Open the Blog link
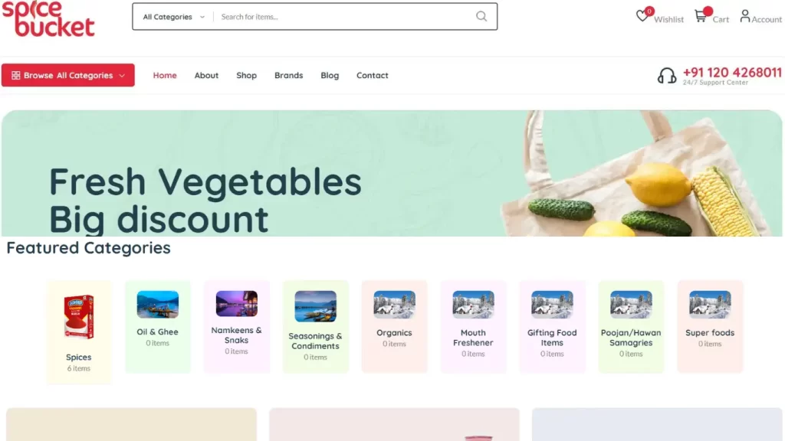This screenshot has width=785, height=441. pyautogui.click(x=330, y=76)
